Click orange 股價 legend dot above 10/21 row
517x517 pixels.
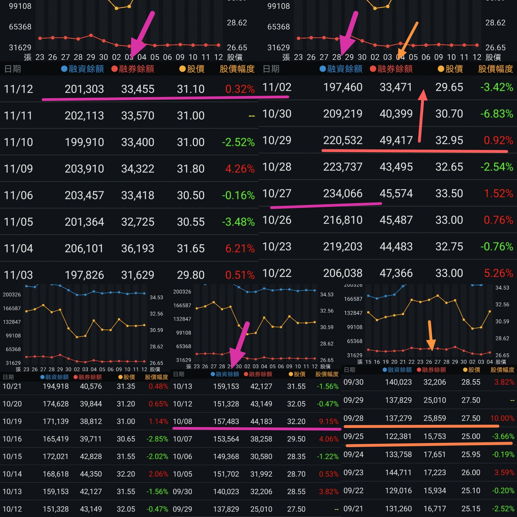click(120, 377)
